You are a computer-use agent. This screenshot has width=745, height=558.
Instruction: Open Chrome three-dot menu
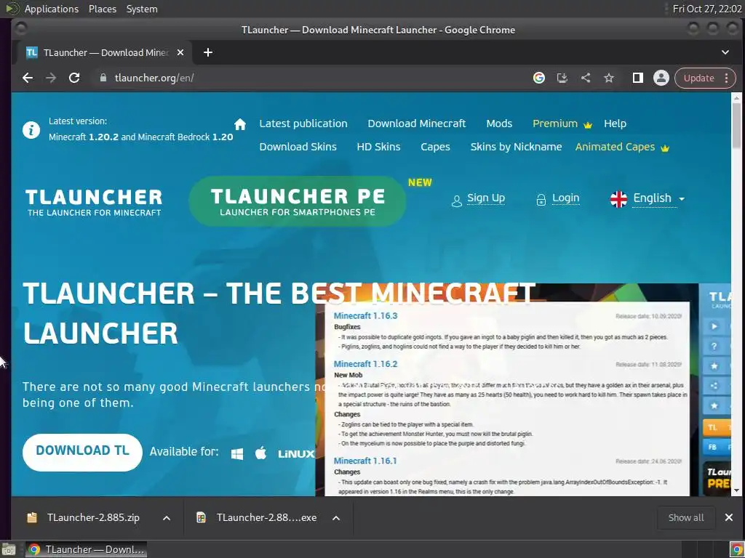(727, 78)
